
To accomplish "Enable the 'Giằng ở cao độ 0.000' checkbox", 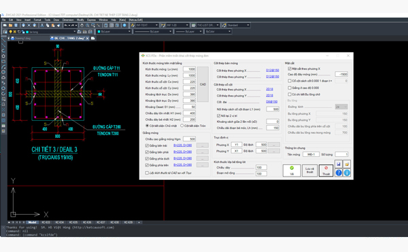I will (x=290, y=88).
